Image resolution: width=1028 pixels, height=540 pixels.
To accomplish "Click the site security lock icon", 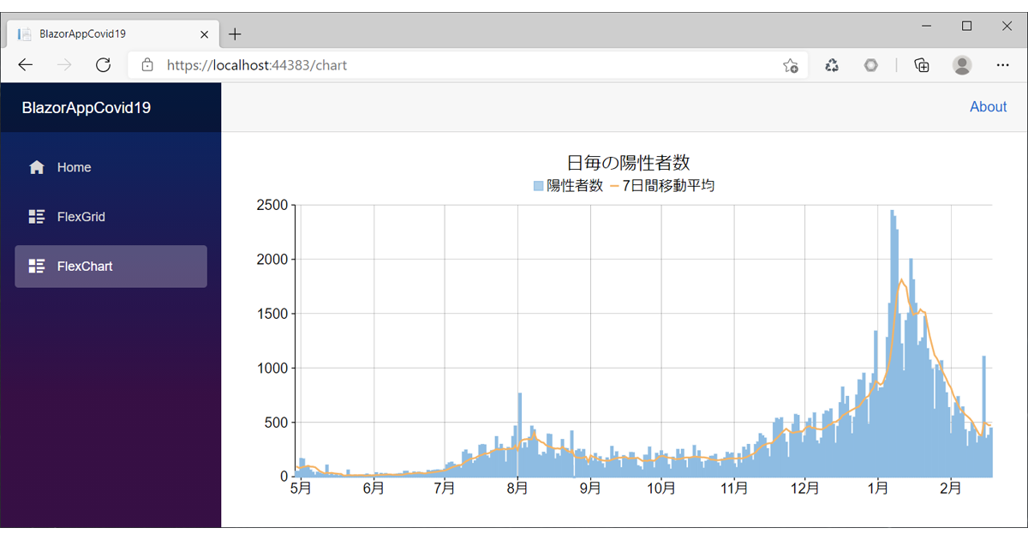I will [x=149, y=64].
